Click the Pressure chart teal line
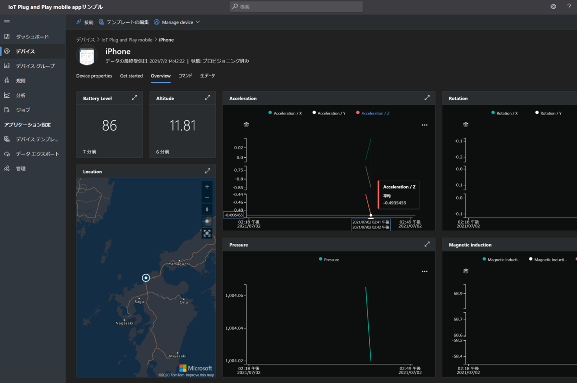Screen dimensions: 577x383 (x=368, y=324)
